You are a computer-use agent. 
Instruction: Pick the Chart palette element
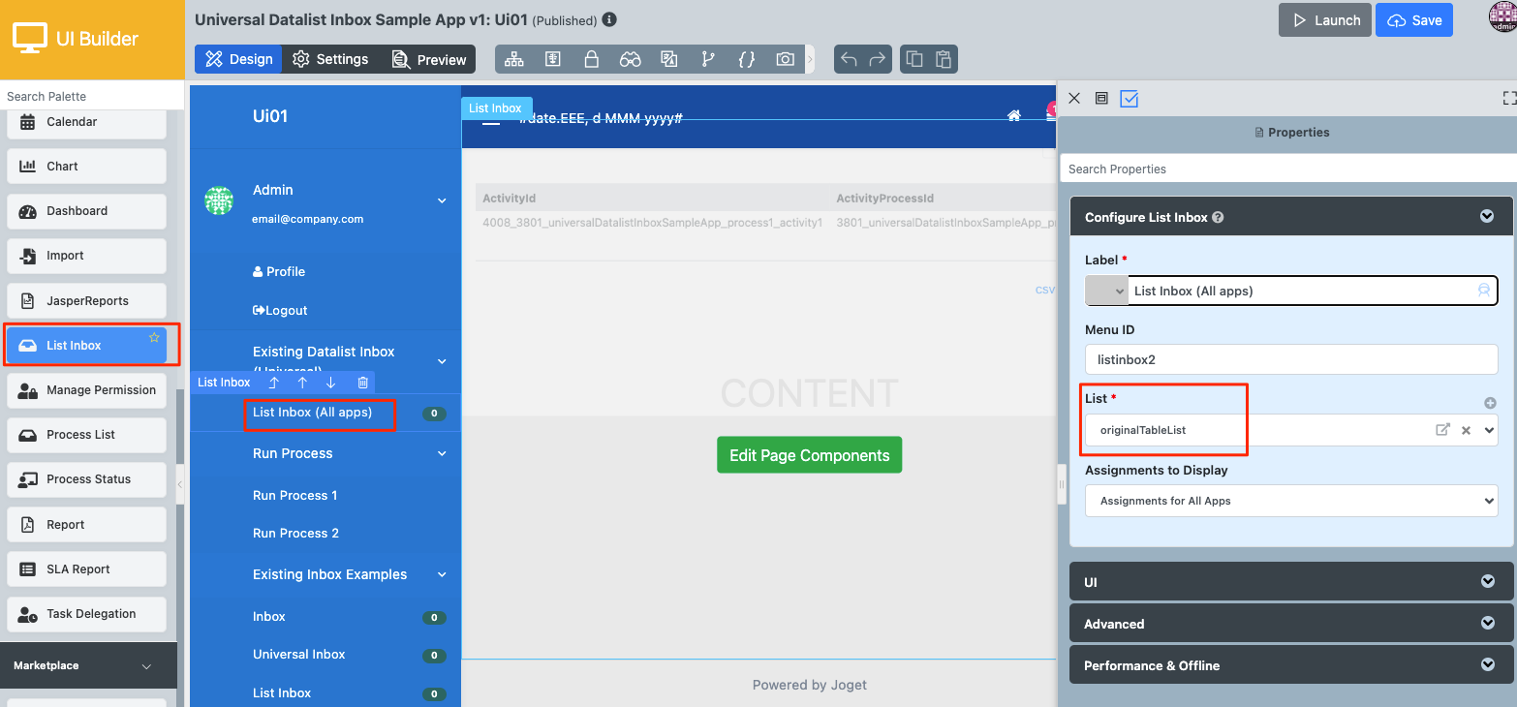coord(86,167)
